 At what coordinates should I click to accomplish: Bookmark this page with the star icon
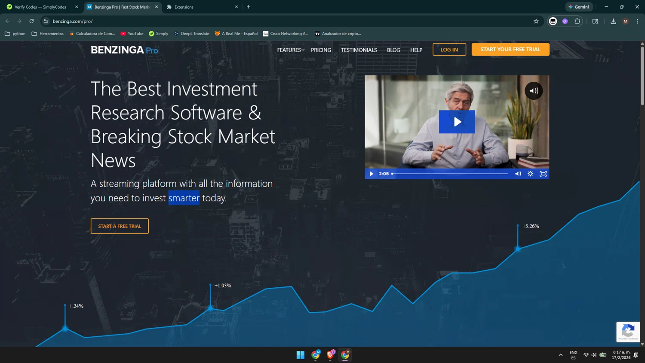(x=536, y=21)
